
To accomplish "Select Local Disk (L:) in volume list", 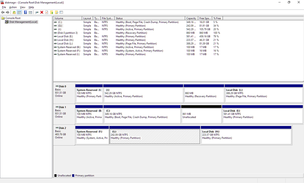I will coord(138,43).
